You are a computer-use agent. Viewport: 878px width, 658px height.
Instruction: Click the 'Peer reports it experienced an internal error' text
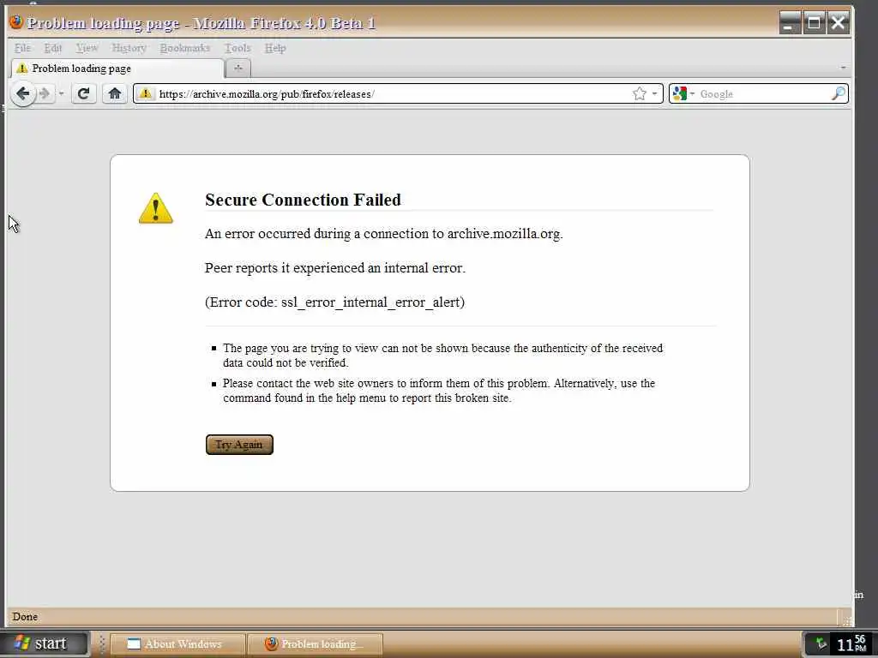(x=335, y=268)
